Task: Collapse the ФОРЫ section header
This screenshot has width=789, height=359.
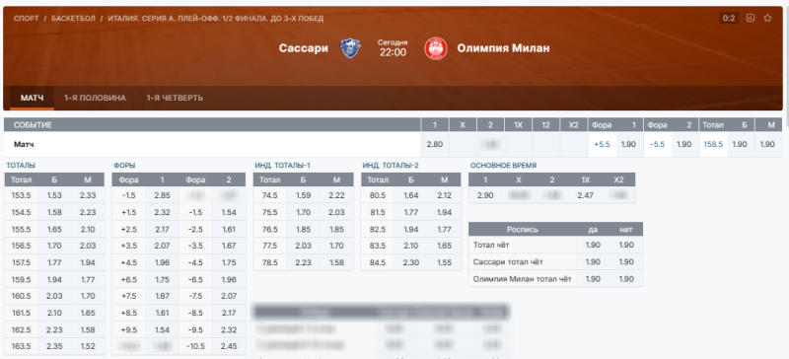Action: tap(124, 165)
